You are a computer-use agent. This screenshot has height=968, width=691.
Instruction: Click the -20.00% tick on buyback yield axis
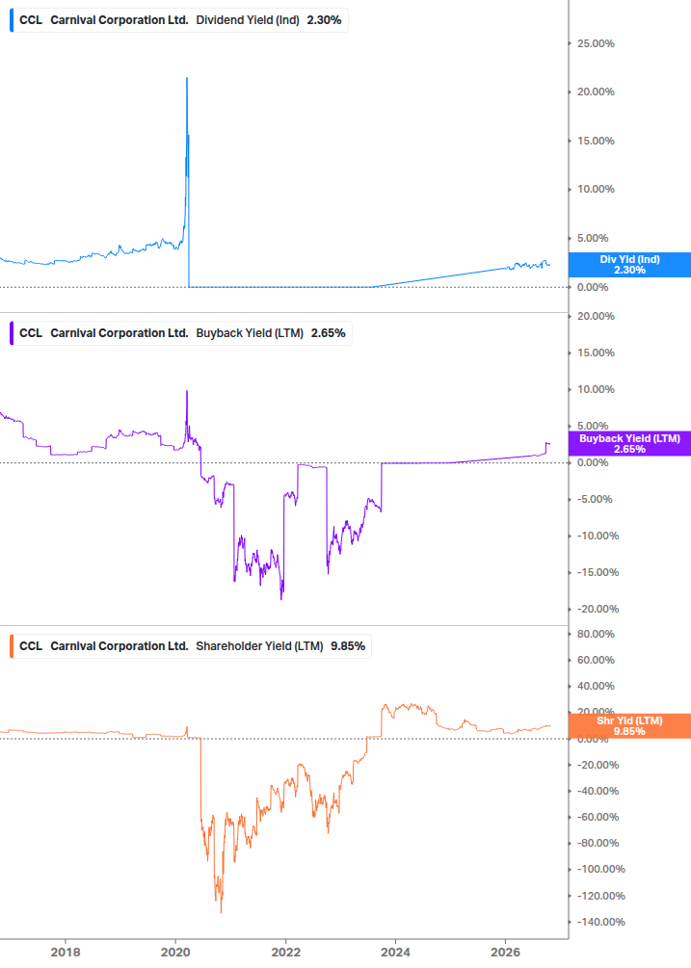pos(598,610)
